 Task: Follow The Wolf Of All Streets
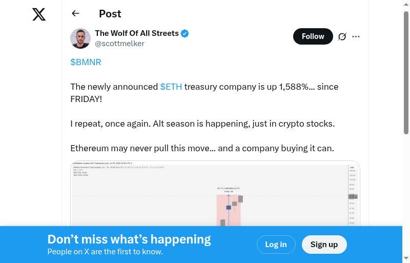click(x=313, y=36)
